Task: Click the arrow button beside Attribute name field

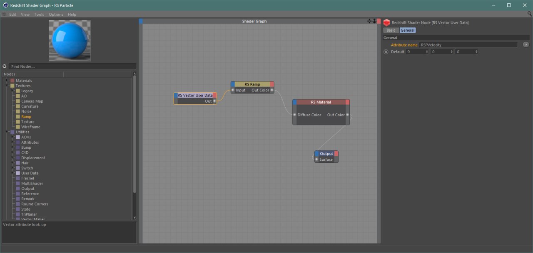Action: pos(526,44)
